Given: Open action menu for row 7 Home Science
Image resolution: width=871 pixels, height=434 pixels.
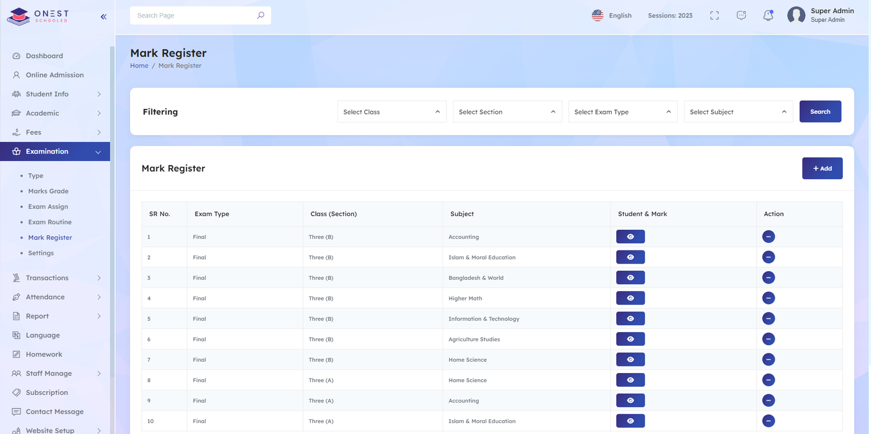Looking at the screenshot, I should click(x=768, y=359).
